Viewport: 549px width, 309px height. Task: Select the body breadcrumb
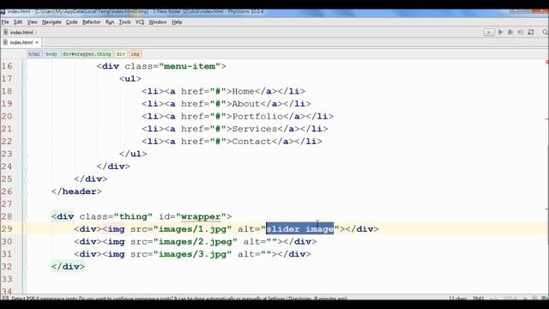pos(51,54)
